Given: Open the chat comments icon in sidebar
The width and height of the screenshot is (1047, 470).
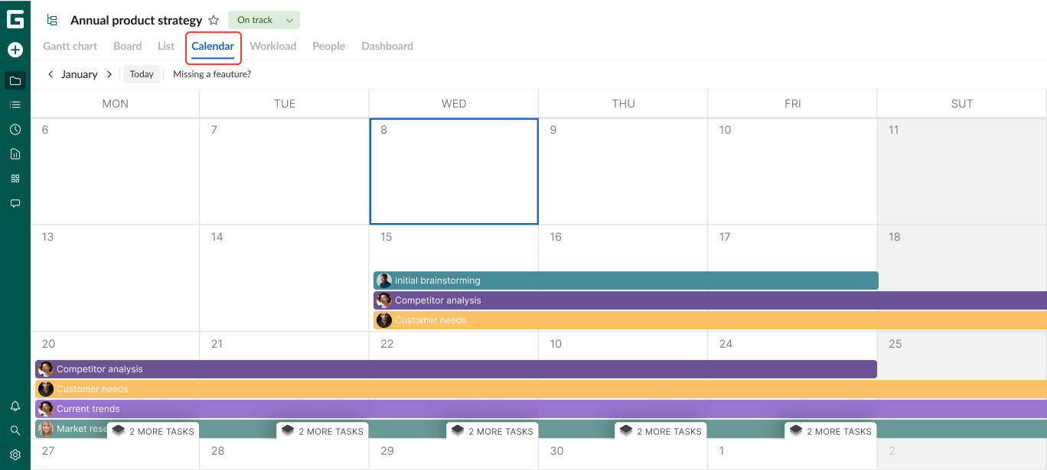Looking at the screenshot, I should point(15,203).
